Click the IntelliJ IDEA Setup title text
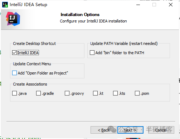The height and width of the screenshot is (139, 180). [x=28, y=5]
